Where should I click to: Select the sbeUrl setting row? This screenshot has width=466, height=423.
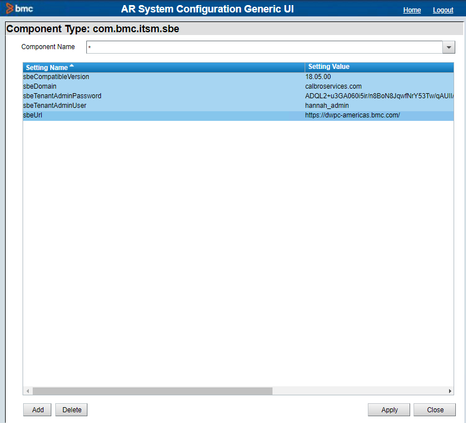(33, 115)
